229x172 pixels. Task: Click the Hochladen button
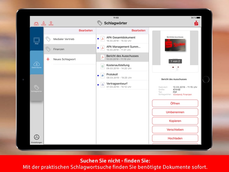(x=175, y=138)
